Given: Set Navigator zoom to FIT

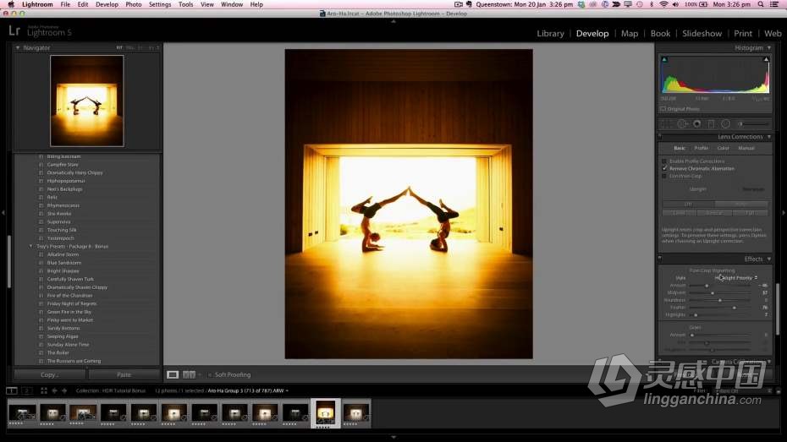Looking at the screenshot, I should point(119,47).
